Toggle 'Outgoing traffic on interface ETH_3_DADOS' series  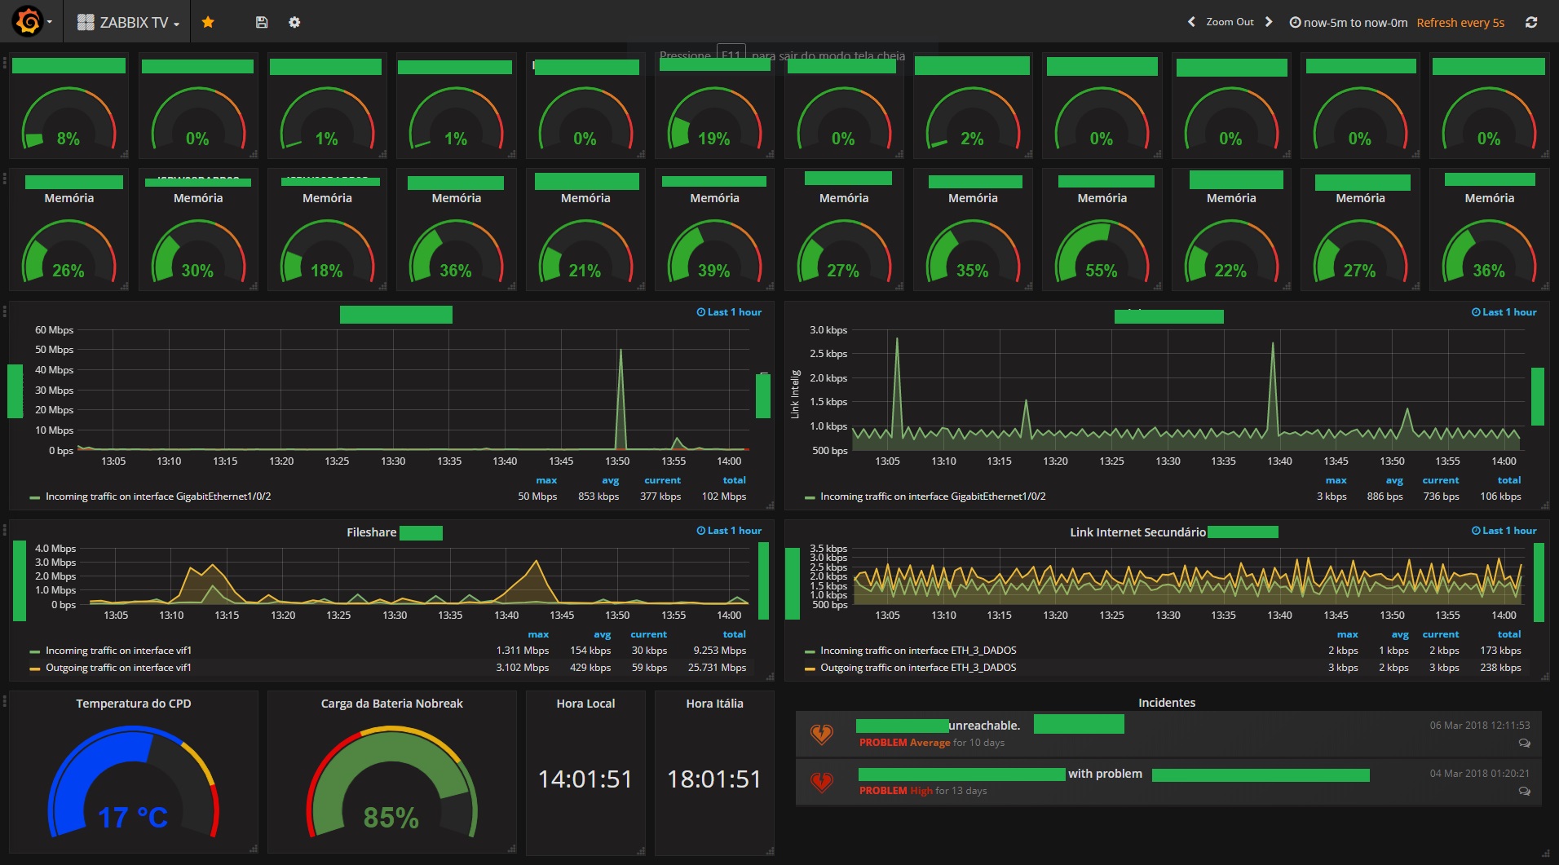pyautogui.click(x=918, y=668)
